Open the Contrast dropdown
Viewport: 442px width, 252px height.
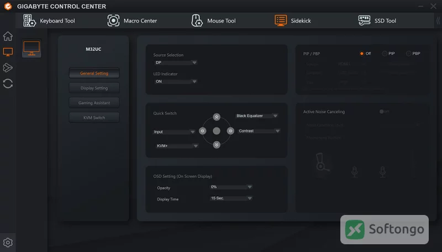[x=259, y=131]
